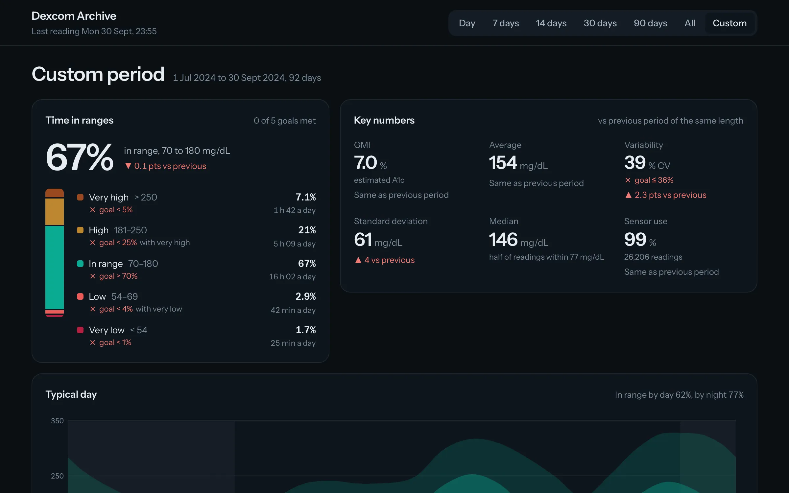The width and height of the screenshot is (789, 493).
Task: Click the '1 h 42 a day' duration
Action: coord(295,210)
